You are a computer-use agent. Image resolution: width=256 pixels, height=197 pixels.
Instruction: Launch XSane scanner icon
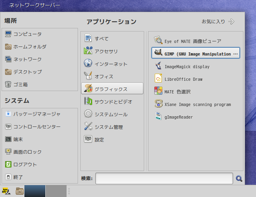158,103
